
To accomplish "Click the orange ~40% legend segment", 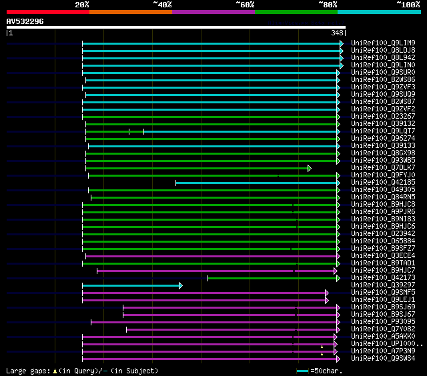I will tap(131, 12).
